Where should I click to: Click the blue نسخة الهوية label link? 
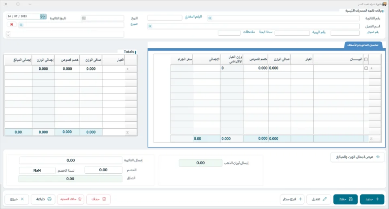coord(266,32)
